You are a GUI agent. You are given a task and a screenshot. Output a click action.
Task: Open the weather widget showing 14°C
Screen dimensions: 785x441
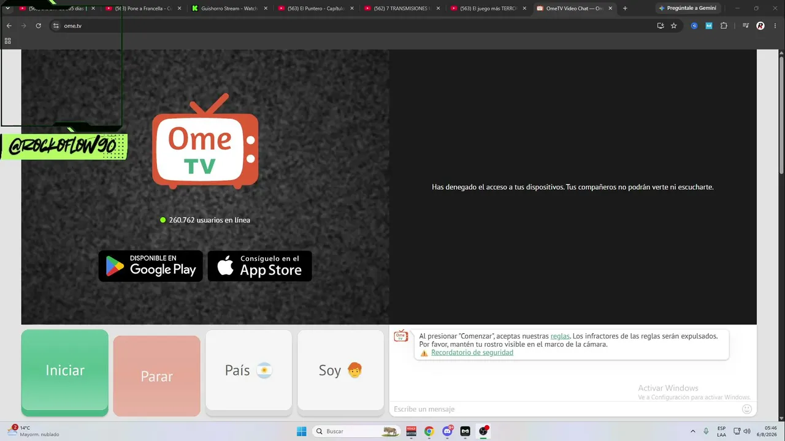[x=34, y=431]
